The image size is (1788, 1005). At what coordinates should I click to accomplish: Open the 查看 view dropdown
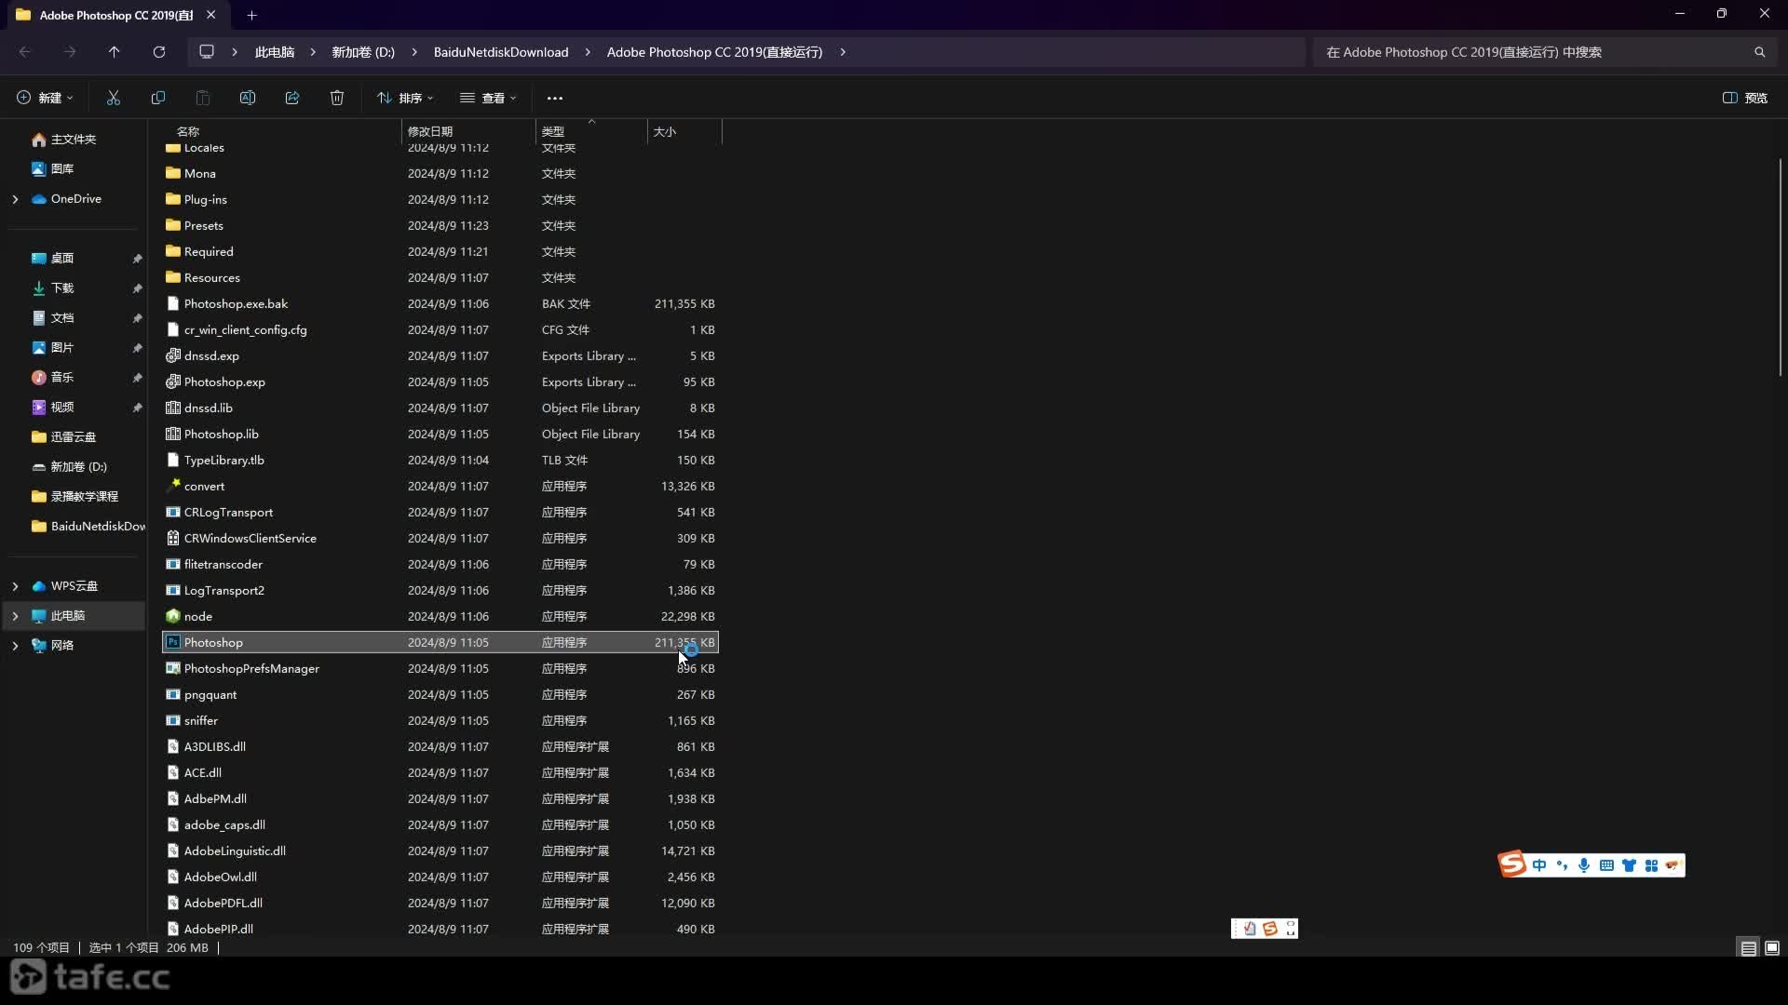(488, 98)
